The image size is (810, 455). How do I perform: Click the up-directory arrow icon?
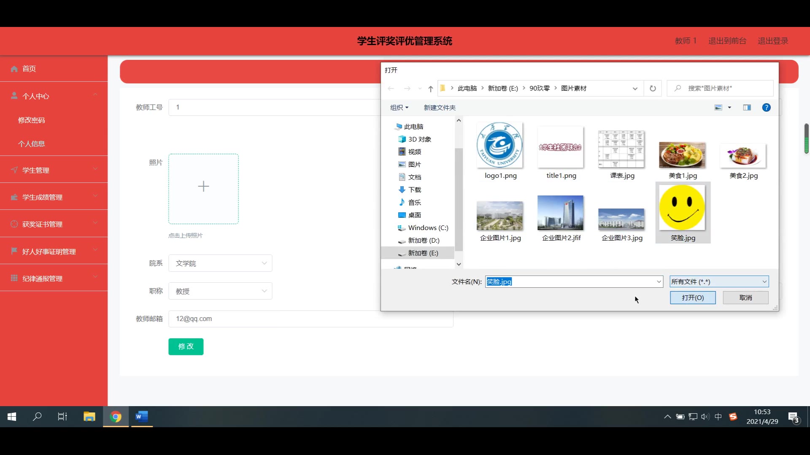[x=430, y=88]
